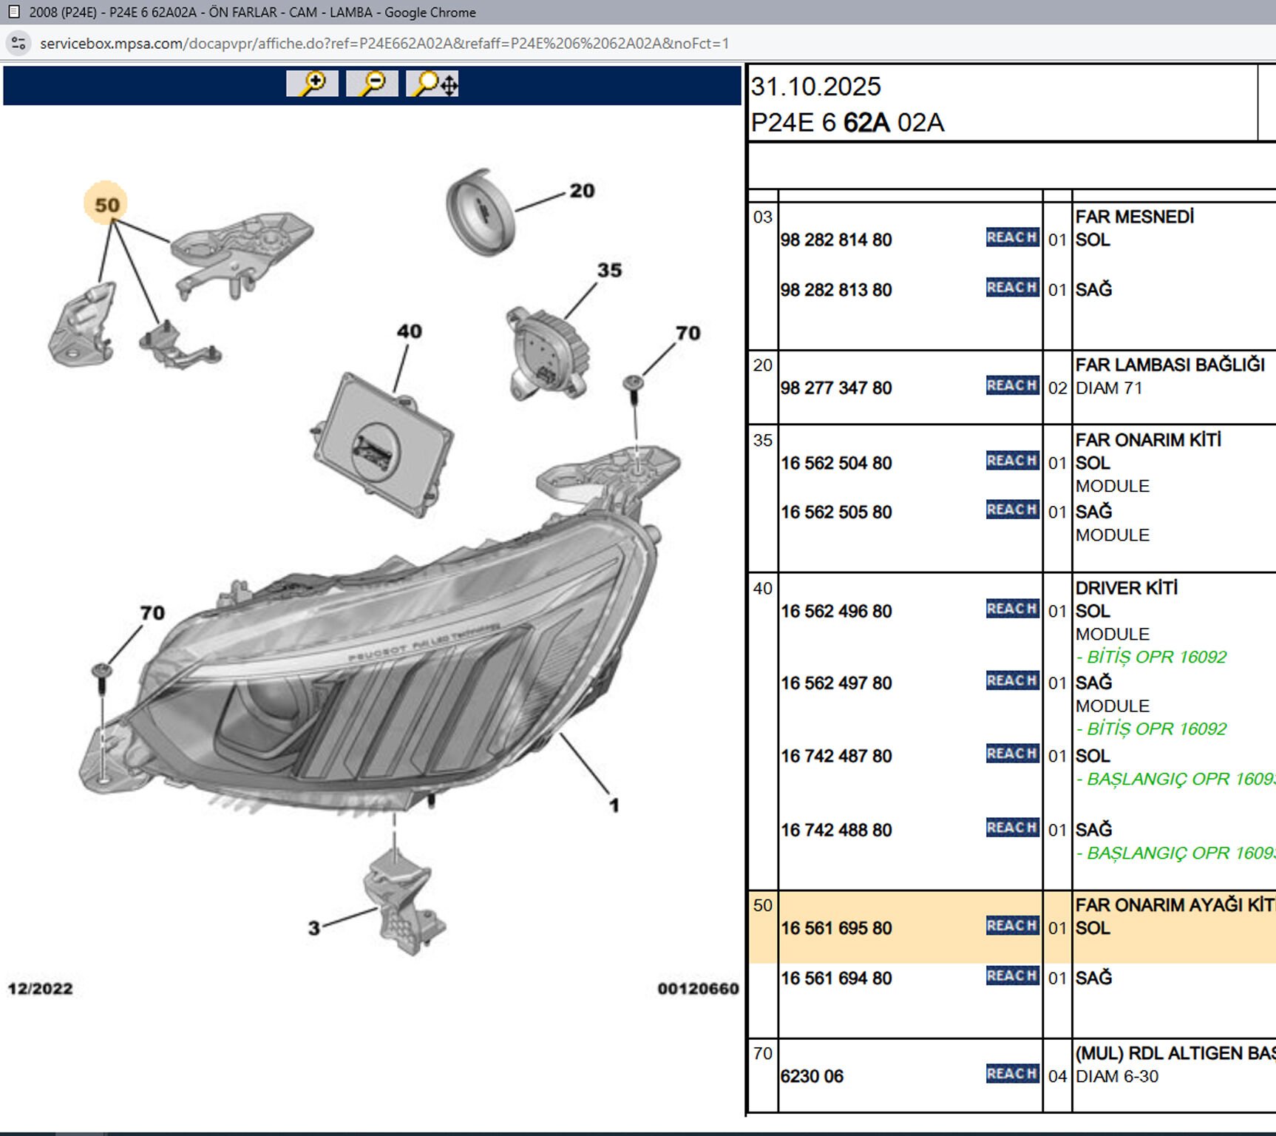Click the zoom in magnifier icon
Image resolution: width=1276 pixels, height=1136 pixels.
(x=312, y=84)
